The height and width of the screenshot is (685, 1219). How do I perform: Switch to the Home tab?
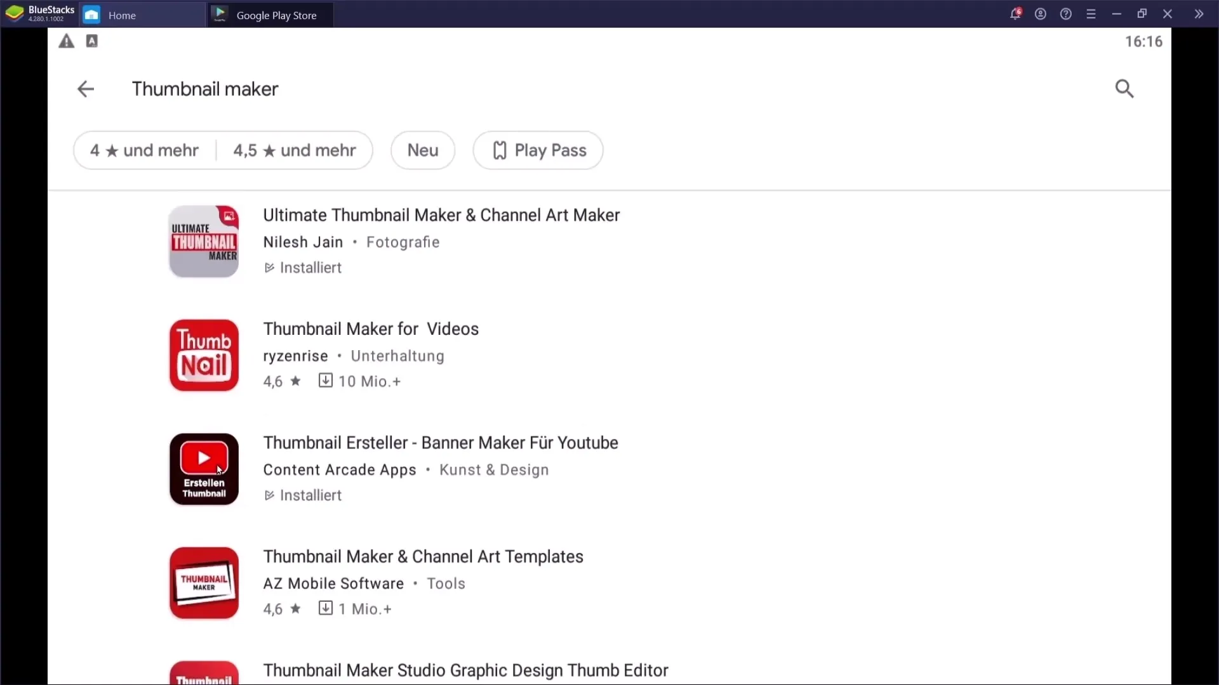click(x=142, y=15)
